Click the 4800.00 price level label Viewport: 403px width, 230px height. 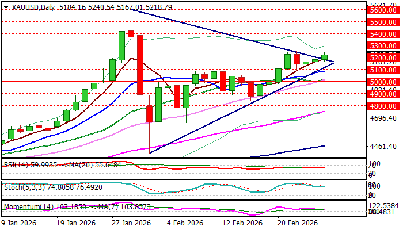[383, 105]
